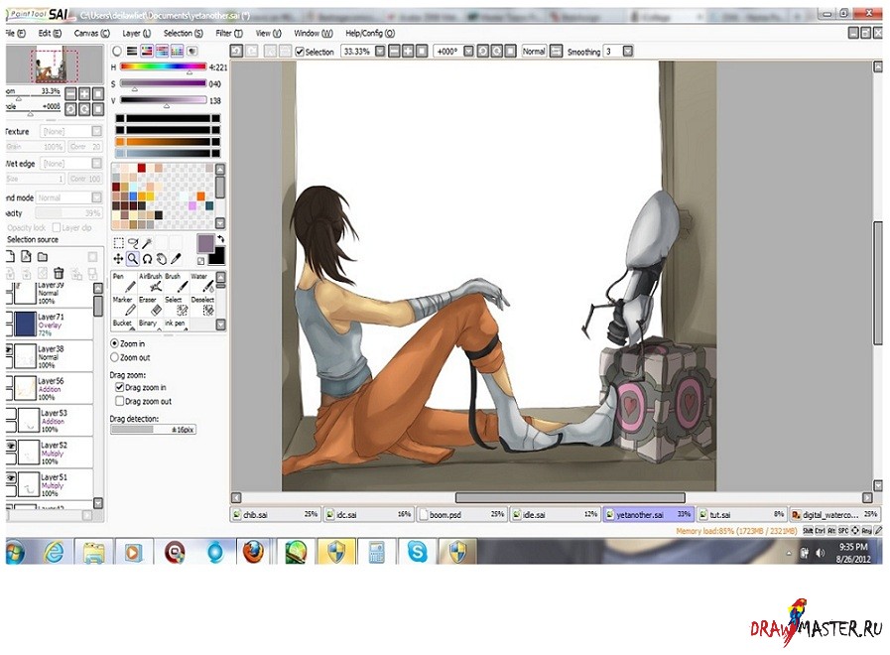
Task: Open Firefox from the taskbar
Action: tap(253, 551)
